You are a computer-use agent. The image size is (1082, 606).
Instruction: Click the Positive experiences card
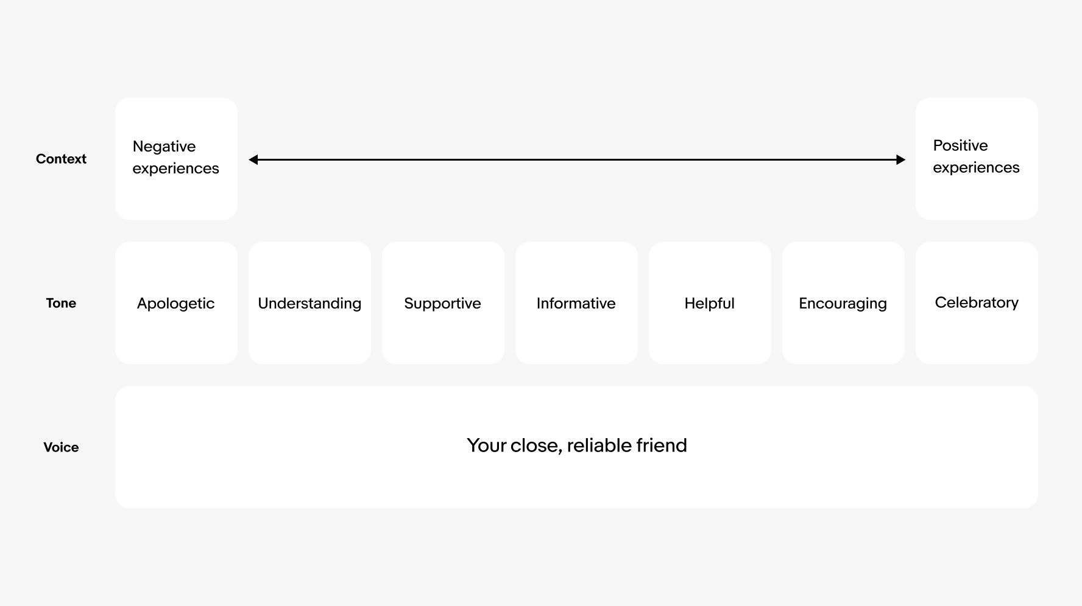(977, 159)
